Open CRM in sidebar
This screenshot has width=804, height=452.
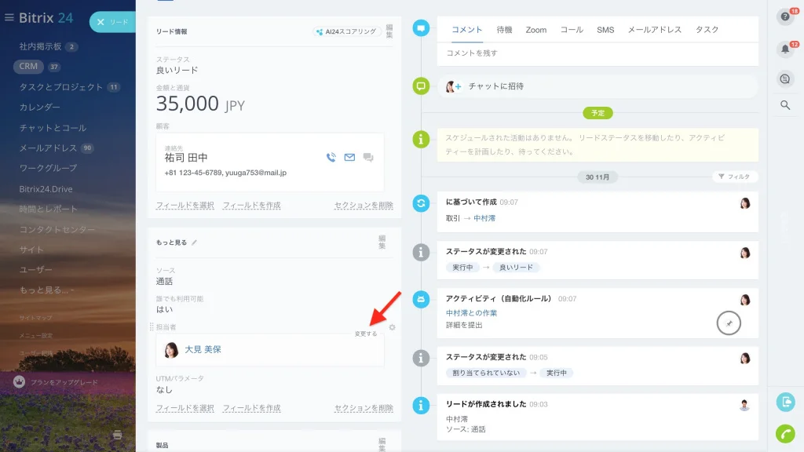[x=28, y=66]
